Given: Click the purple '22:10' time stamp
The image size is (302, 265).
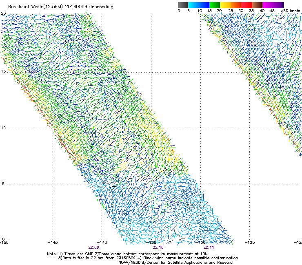Looking at the screenshot, I should tap(158, 247).
